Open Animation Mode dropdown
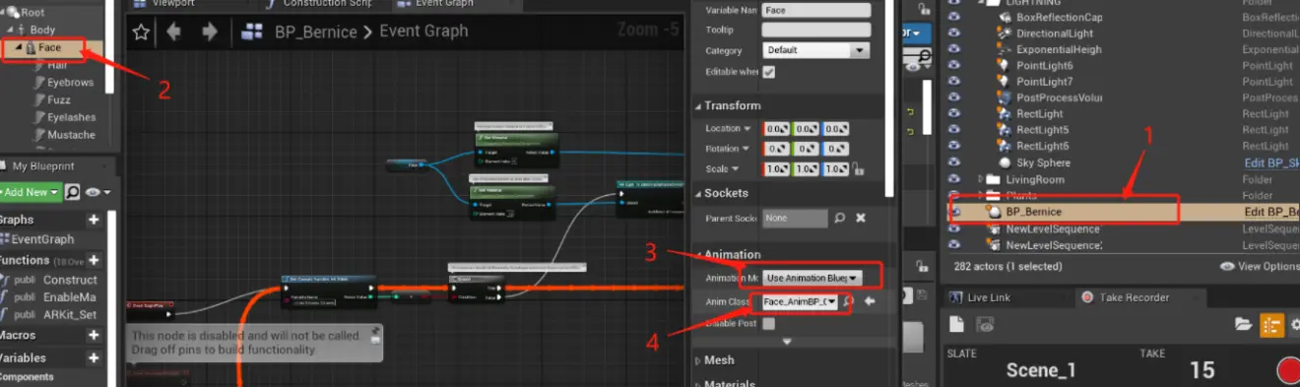The width and height of the screenshot is (1300, 387). pos(812,278)
